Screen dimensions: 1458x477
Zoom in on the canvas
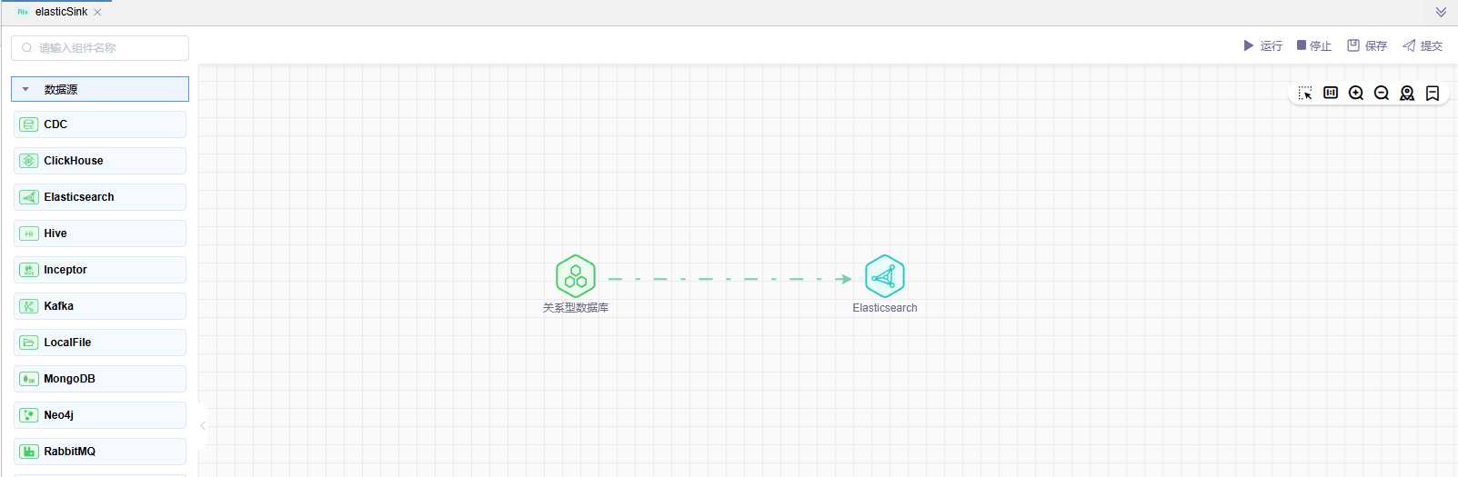(1356, 93)
